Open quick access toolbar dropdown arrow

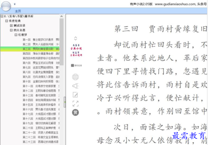(15, 4)
